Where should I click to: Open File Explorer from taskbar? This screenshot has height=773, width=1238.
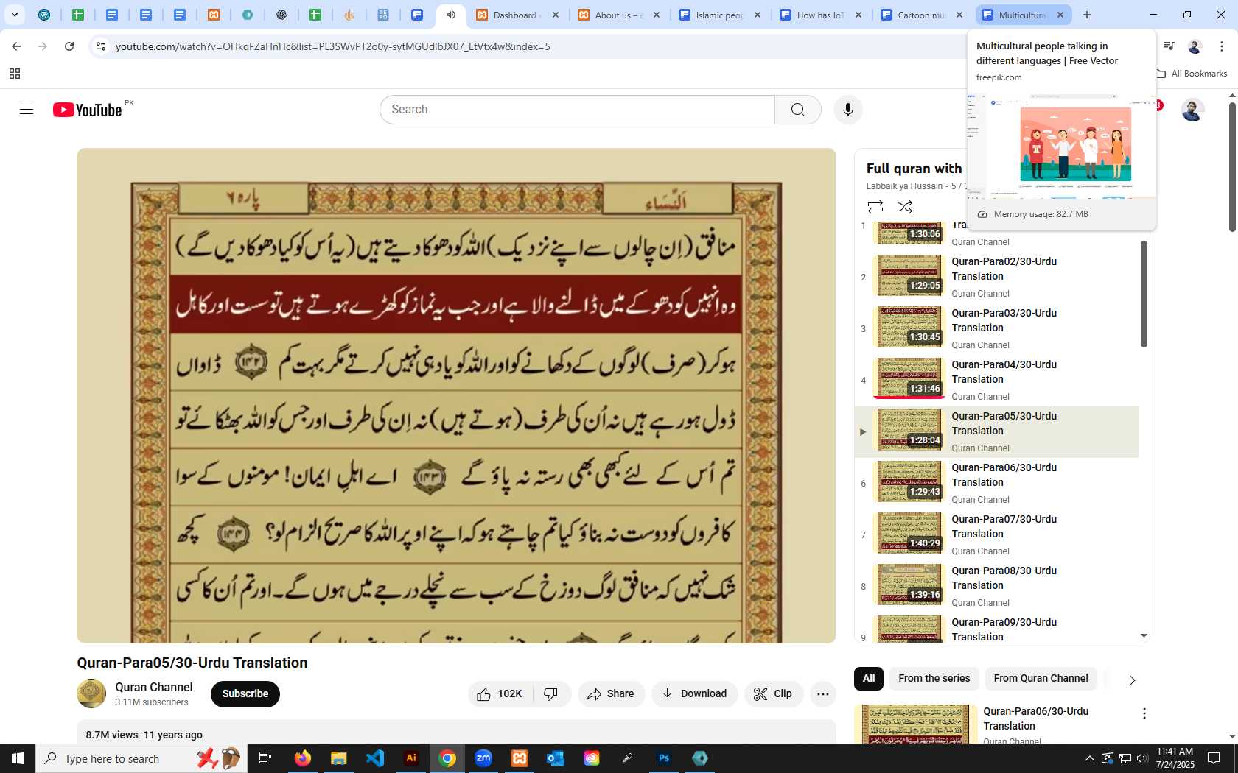click(x=339, y=758)
